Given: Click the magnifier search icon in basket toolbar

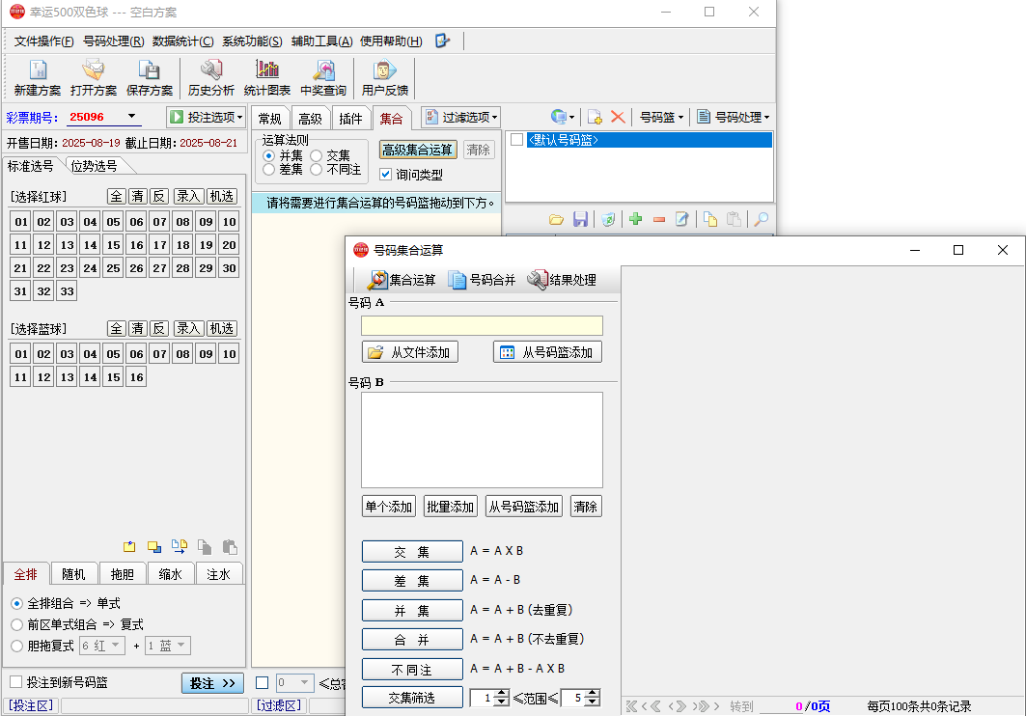Looking at the screenshot, I should tap(761, 219).
